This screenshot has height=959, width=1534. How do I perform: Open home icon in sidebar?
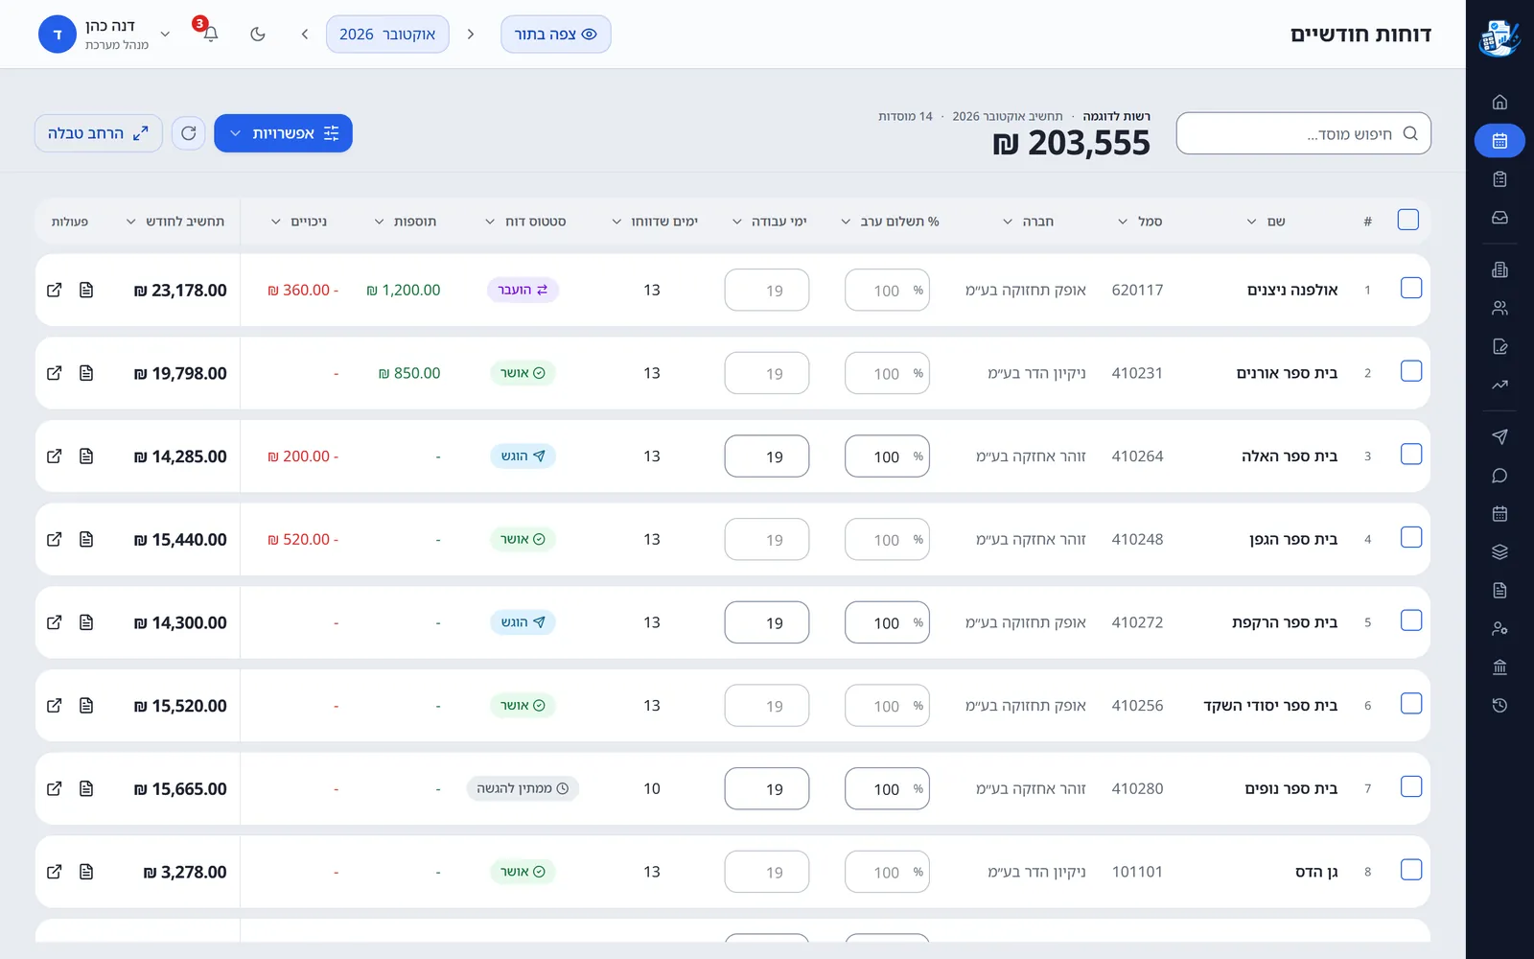click(1499, 102)
